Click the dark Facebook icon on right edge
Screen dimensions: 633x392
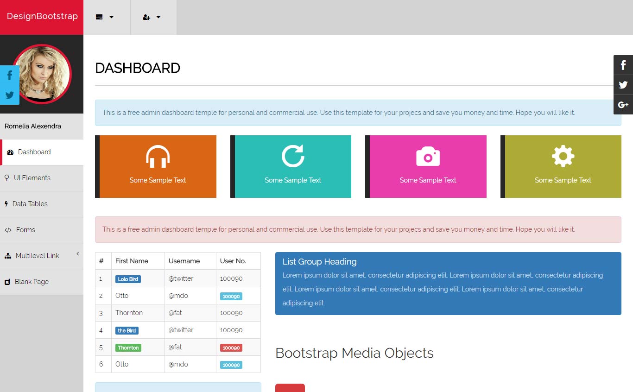point(623,65)
